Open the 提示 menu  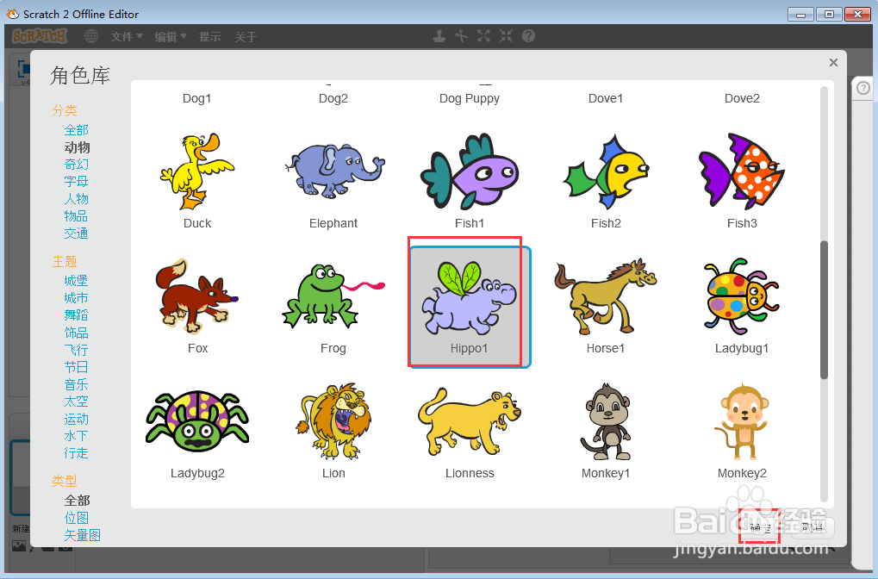209,37
